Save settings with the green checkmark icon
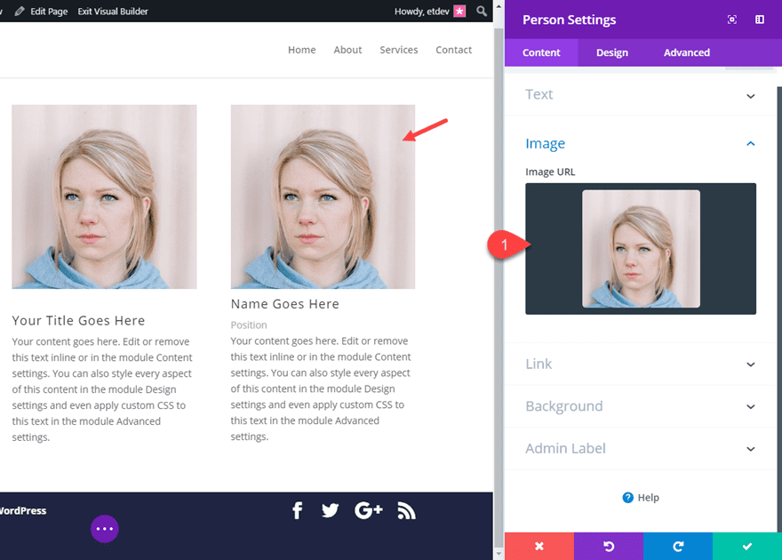Image resolution: width=782 pixels, height=560 pixels. pos(746,546)
